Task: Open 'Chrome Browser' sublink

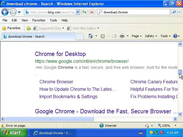Action: pyautogui.click(x=56, y=82)
